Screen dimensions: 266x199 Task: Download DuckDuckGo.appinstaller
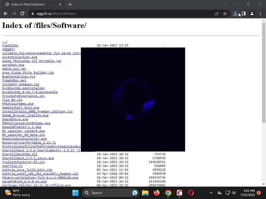23,88
